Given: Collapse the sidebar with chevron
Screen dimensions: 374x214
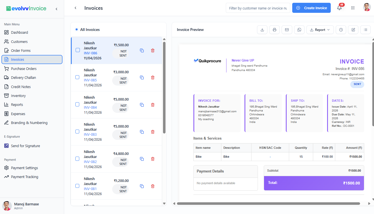Looking at the screenshot, I should (56, 9).
